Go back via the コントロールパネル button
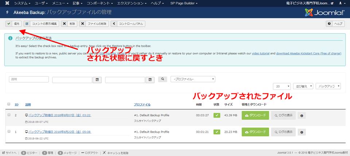Image resolution: width=350 pixels, height=156 pixels. tap(128, 24)
